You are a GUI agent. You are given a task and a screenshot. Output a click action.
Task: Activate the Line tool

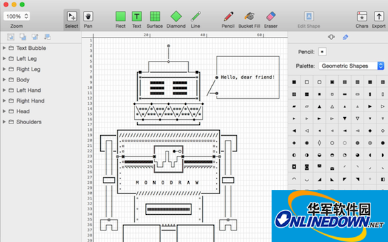[x=195, y=20]
